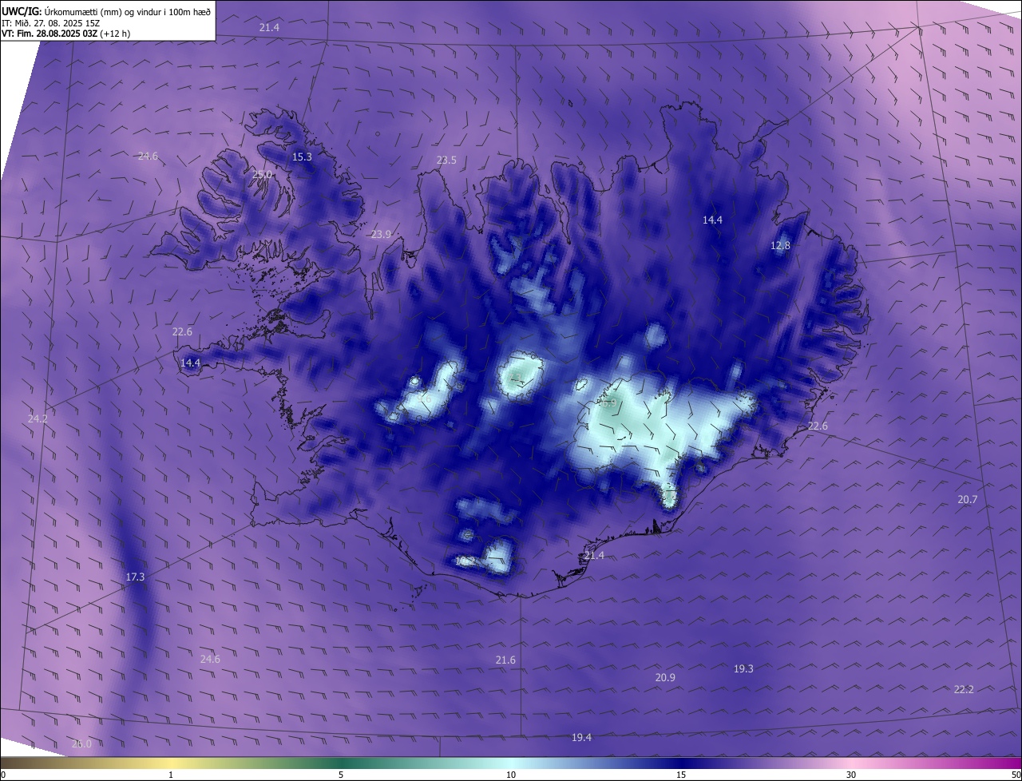Image resolution: width=1022 pixels, height=781 pixels.
Task: Click the 1 tick on the color scale
Action: (172, 775)
